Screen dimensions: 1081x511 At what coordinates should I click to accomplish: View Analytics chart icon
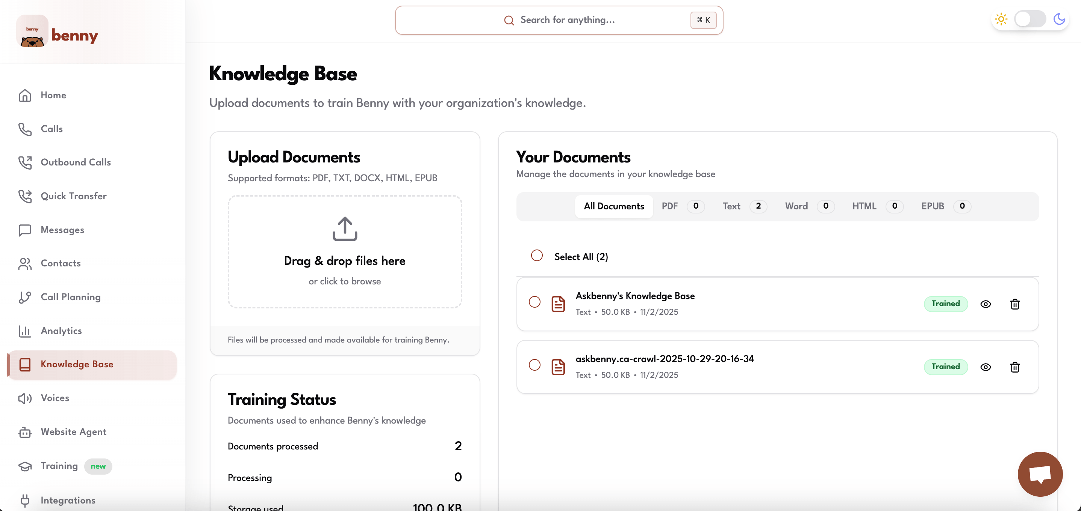pyautogui.click(x=25, y=331)
